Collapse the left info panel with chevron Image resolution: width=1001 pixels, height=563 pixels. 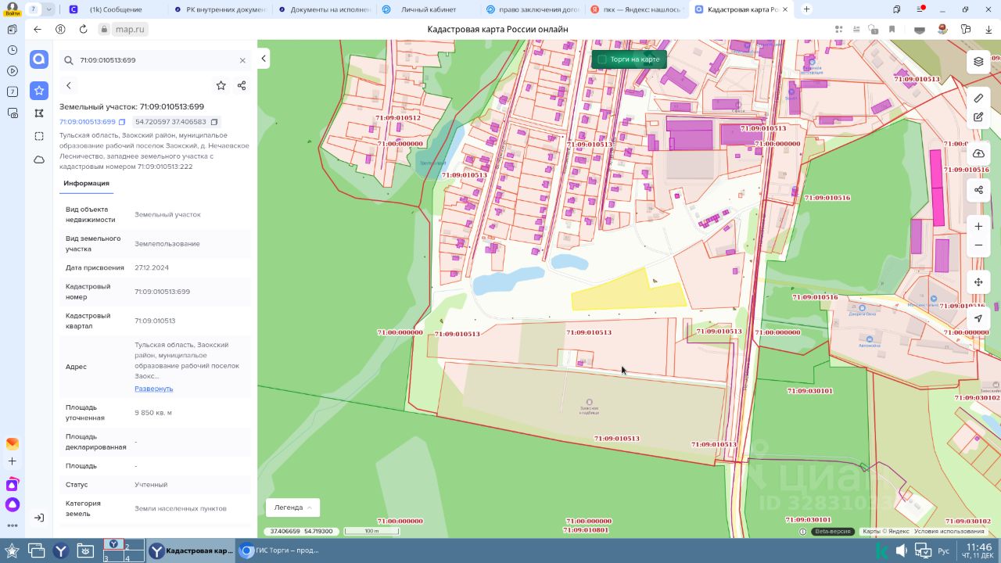[264, 59]
